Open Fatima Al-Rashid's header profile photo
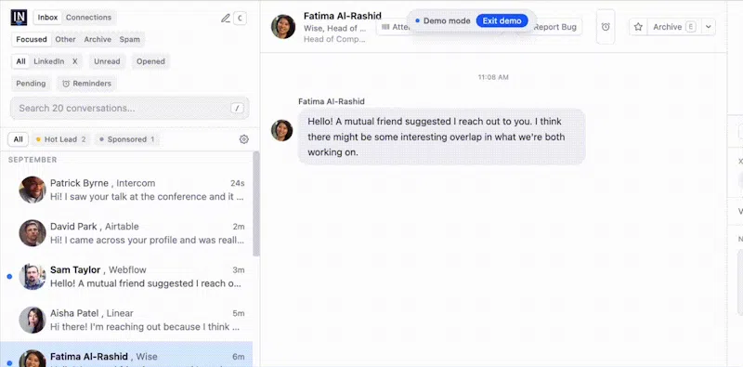 (283, 27)
